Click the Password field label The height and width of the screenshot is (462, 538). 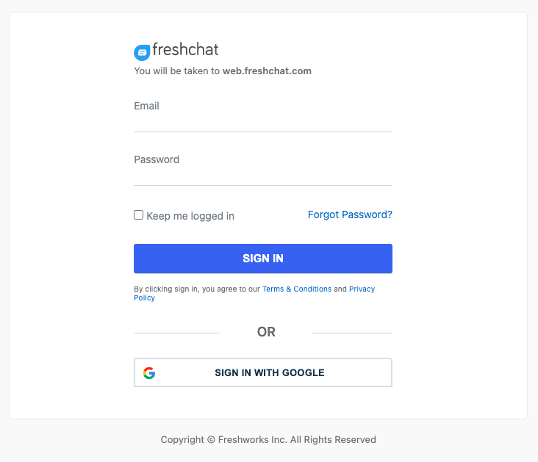(x=157, y=159)
